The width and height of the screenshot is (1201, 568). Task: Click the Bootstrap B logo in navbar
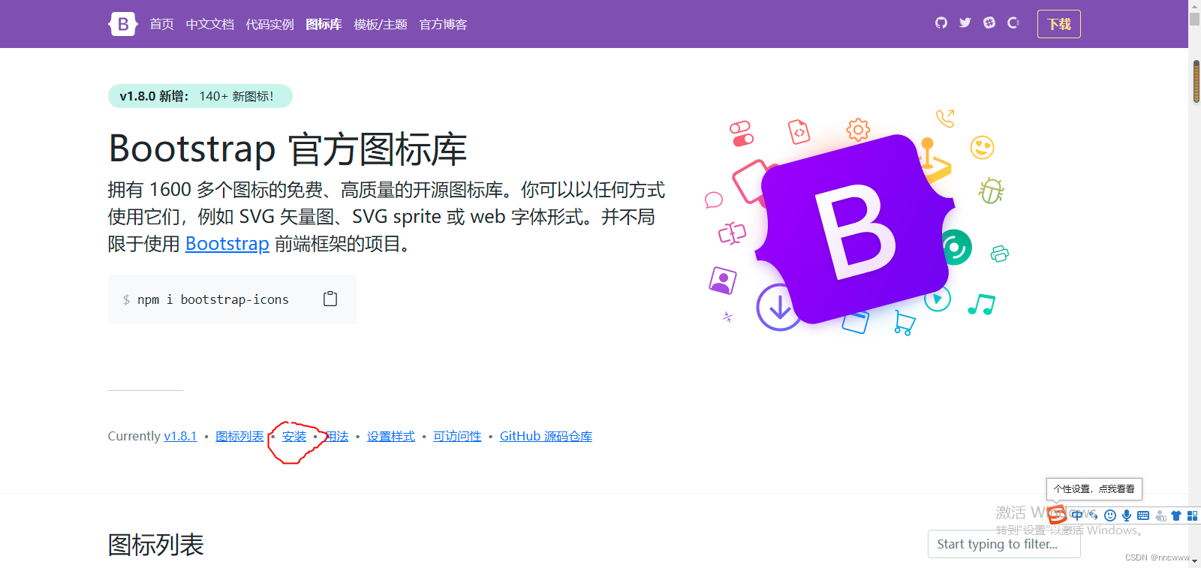pyautogui.click(x=122, y=24)
